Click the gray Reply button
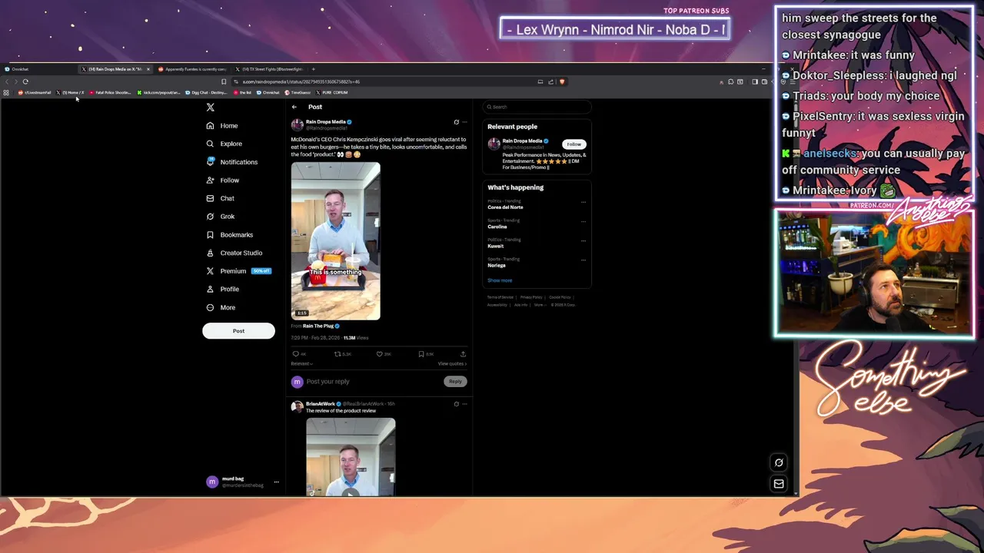Image resolution: width=984 pixels, height=553 pixels. tap(455, 382)
